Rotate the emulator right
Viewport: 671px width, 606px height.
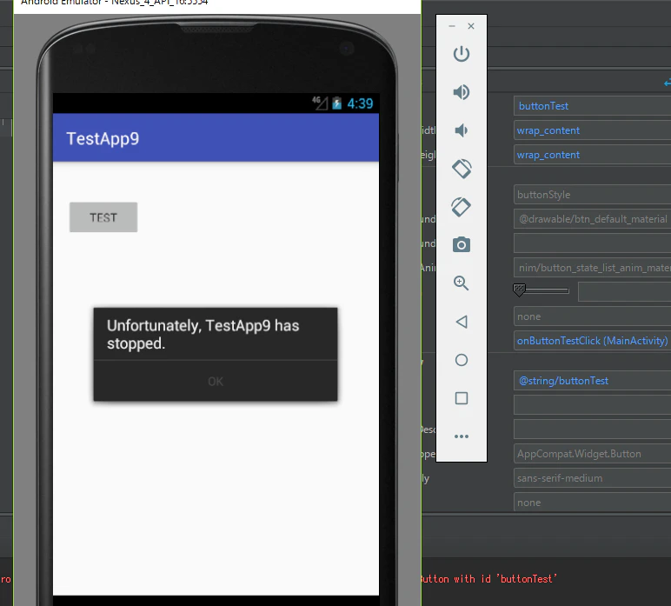(x=462, y=207)
